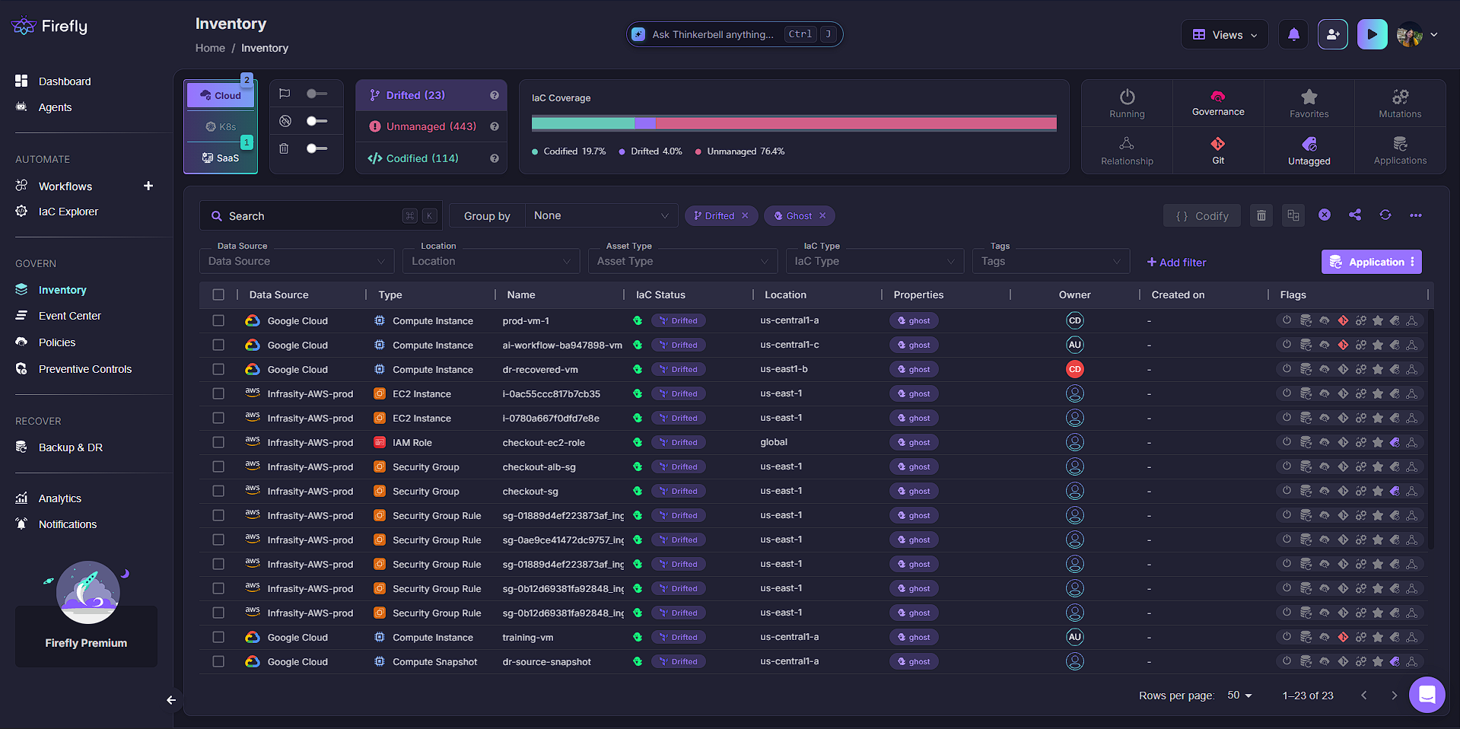Change rows per page dropdown
Viewport: 1460px width, 729px height.
tap(1239, 696)
